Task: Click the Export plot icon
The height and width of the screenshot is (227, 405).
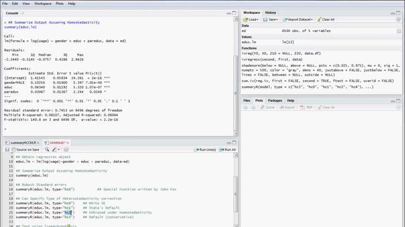Action: [282, 108]
